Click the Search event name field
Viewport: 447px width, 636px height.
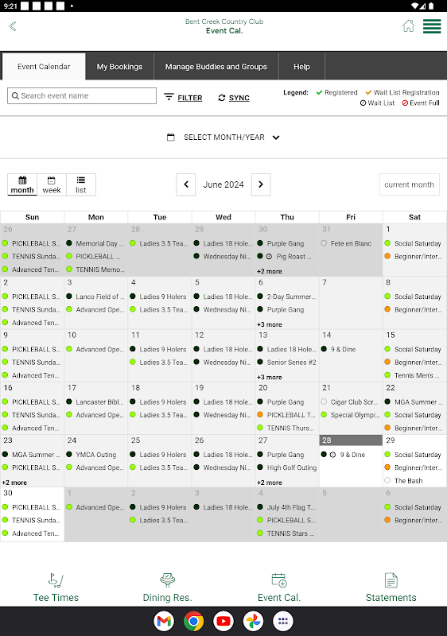click(82, 95)
